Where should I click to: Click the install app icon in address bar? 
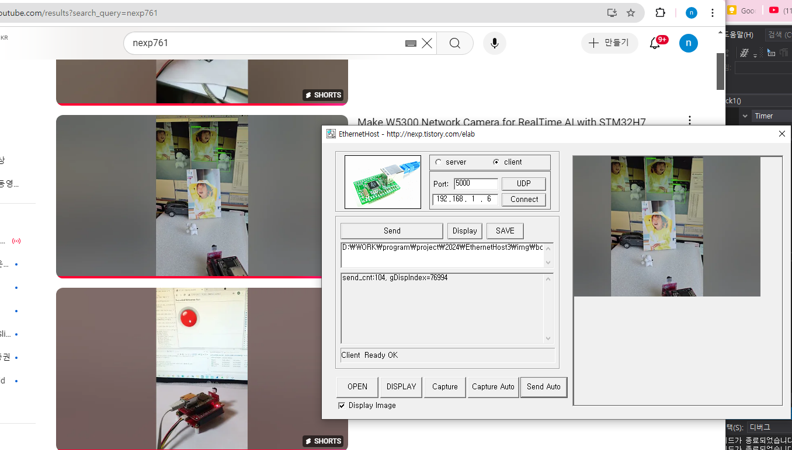tap(612, 13)
